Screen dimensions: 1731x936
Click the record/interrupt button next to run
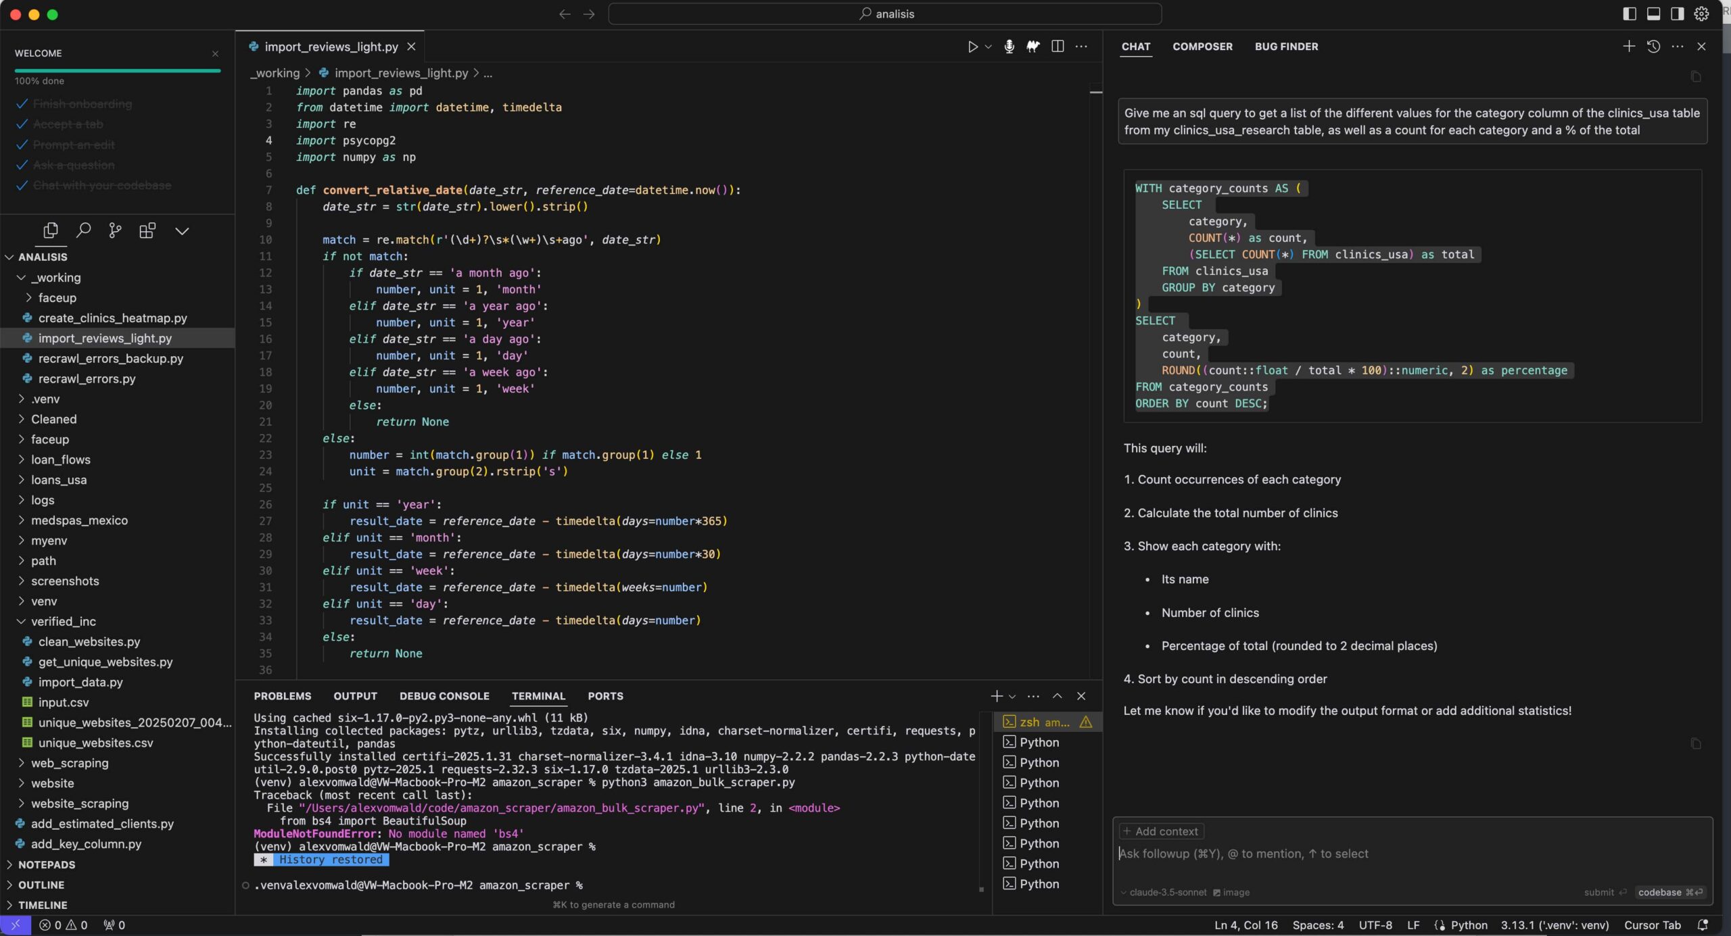click(x=1008, y=46)
